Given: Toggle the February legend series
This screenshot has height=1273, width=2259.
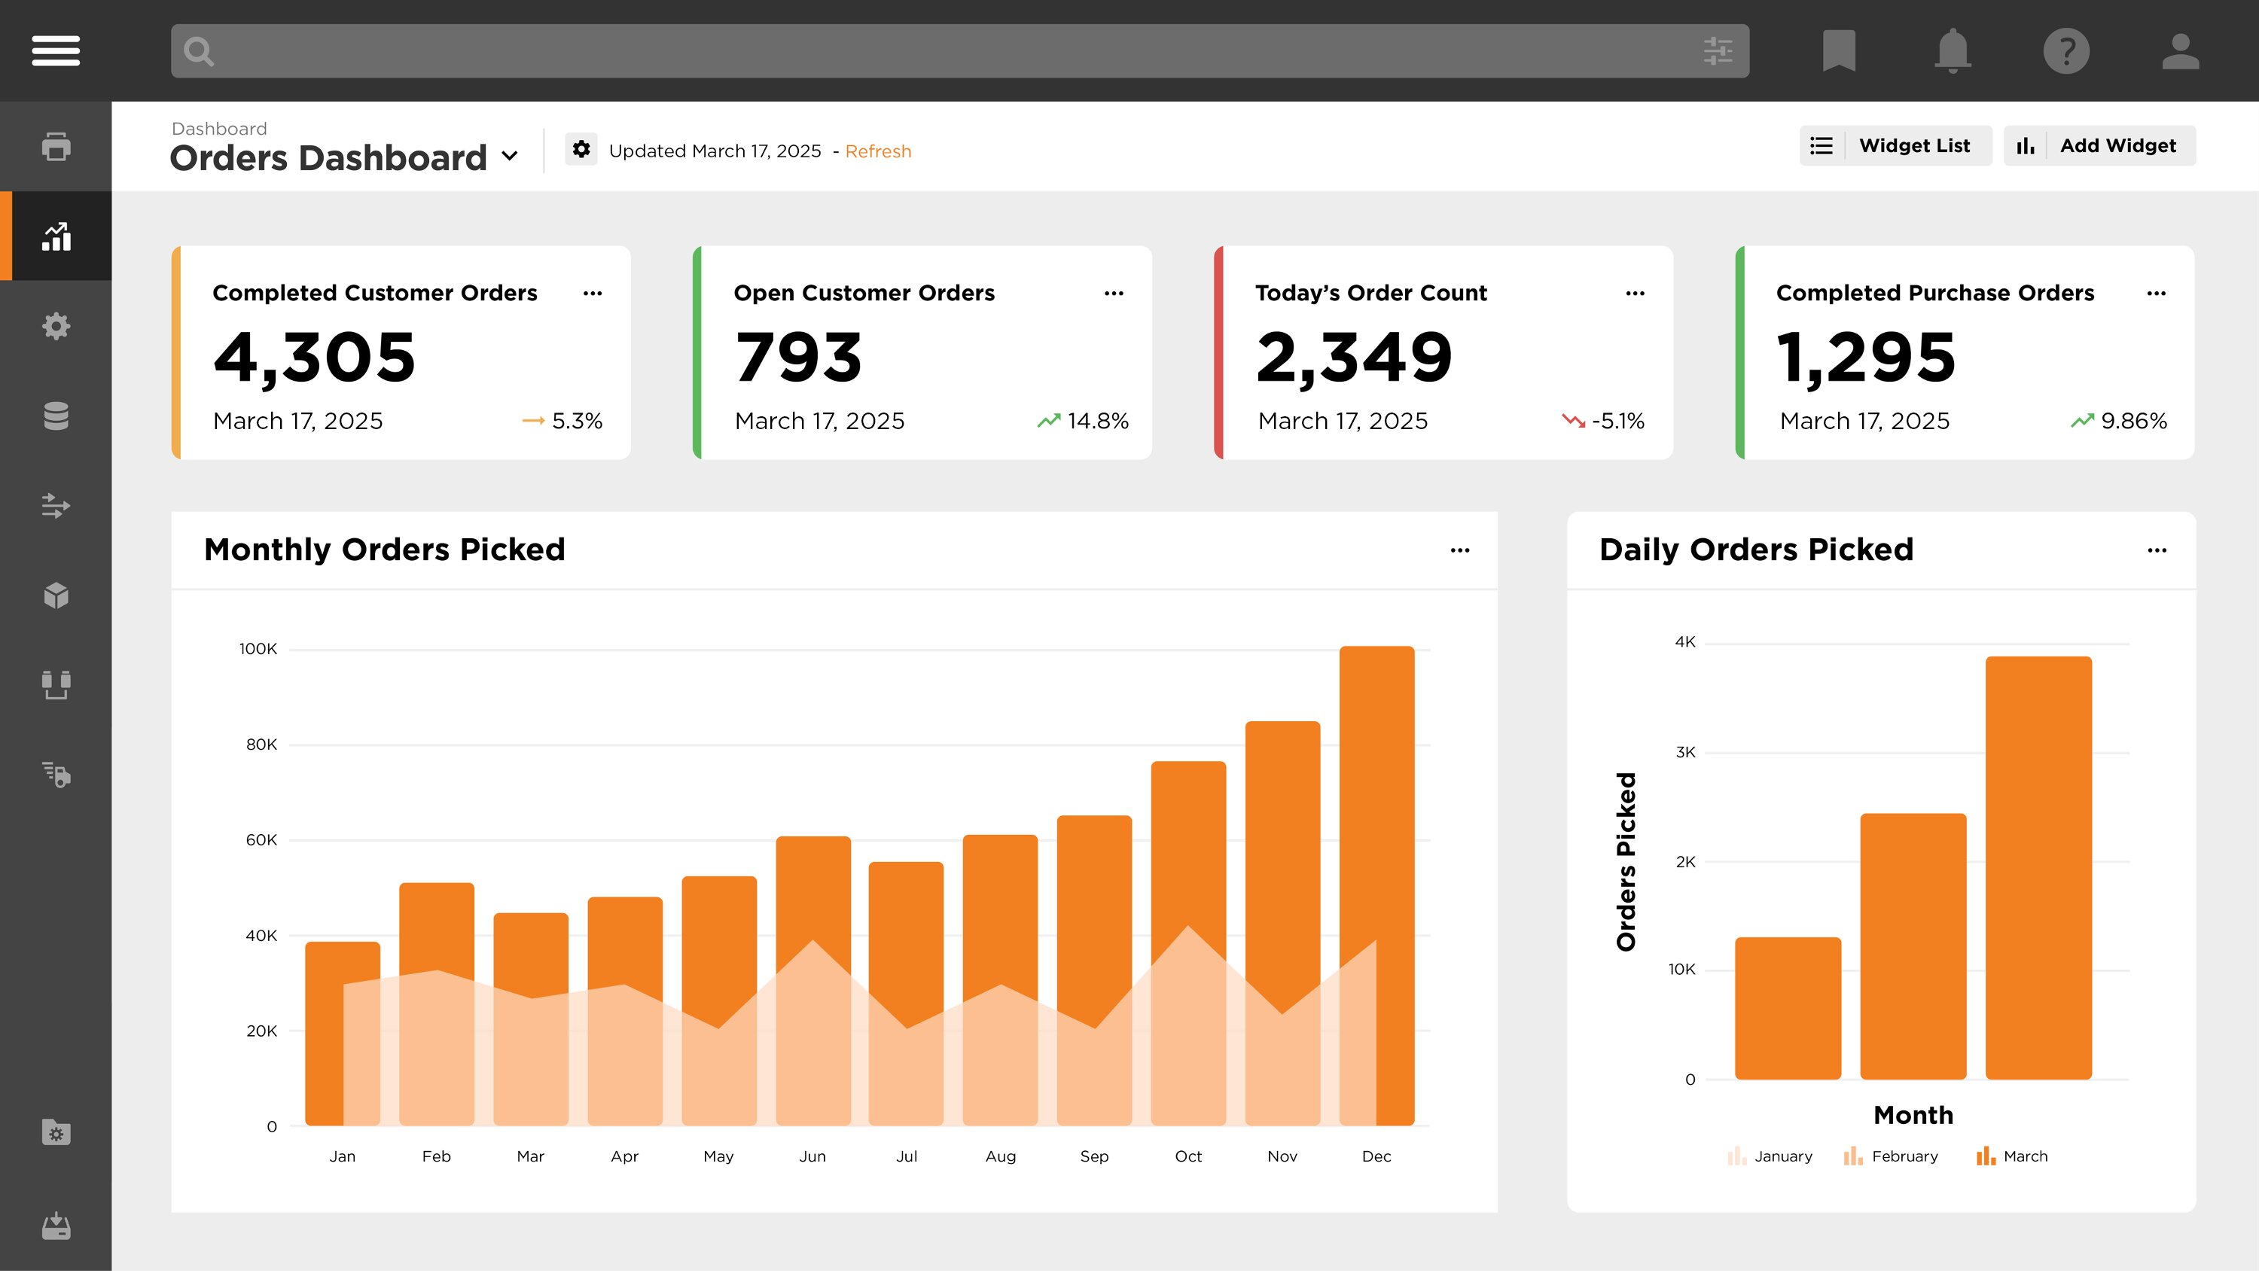Looking at the screenshot, I should click(1891, 1157).
